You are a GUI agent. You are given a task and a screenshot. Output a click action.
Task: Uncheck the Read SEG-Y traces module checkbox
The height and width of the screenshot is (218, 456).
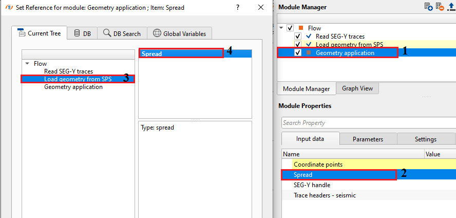298,37
